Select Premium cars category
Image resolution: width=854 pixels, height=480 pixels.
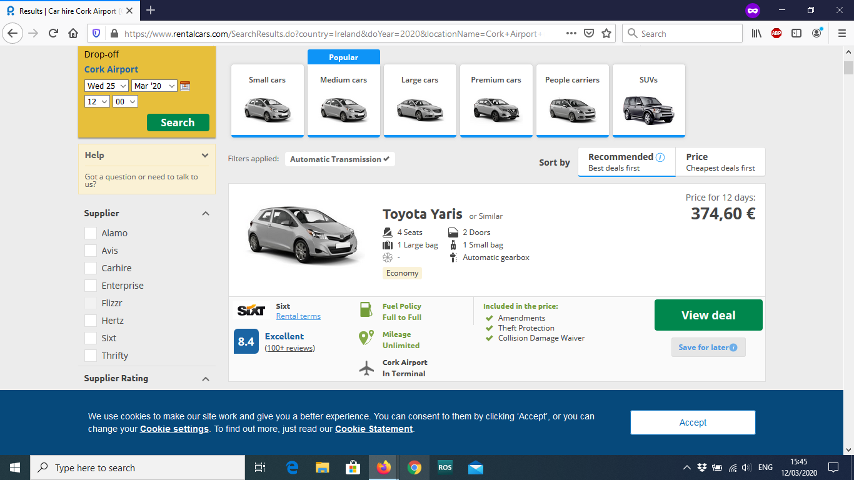(496, 100)
